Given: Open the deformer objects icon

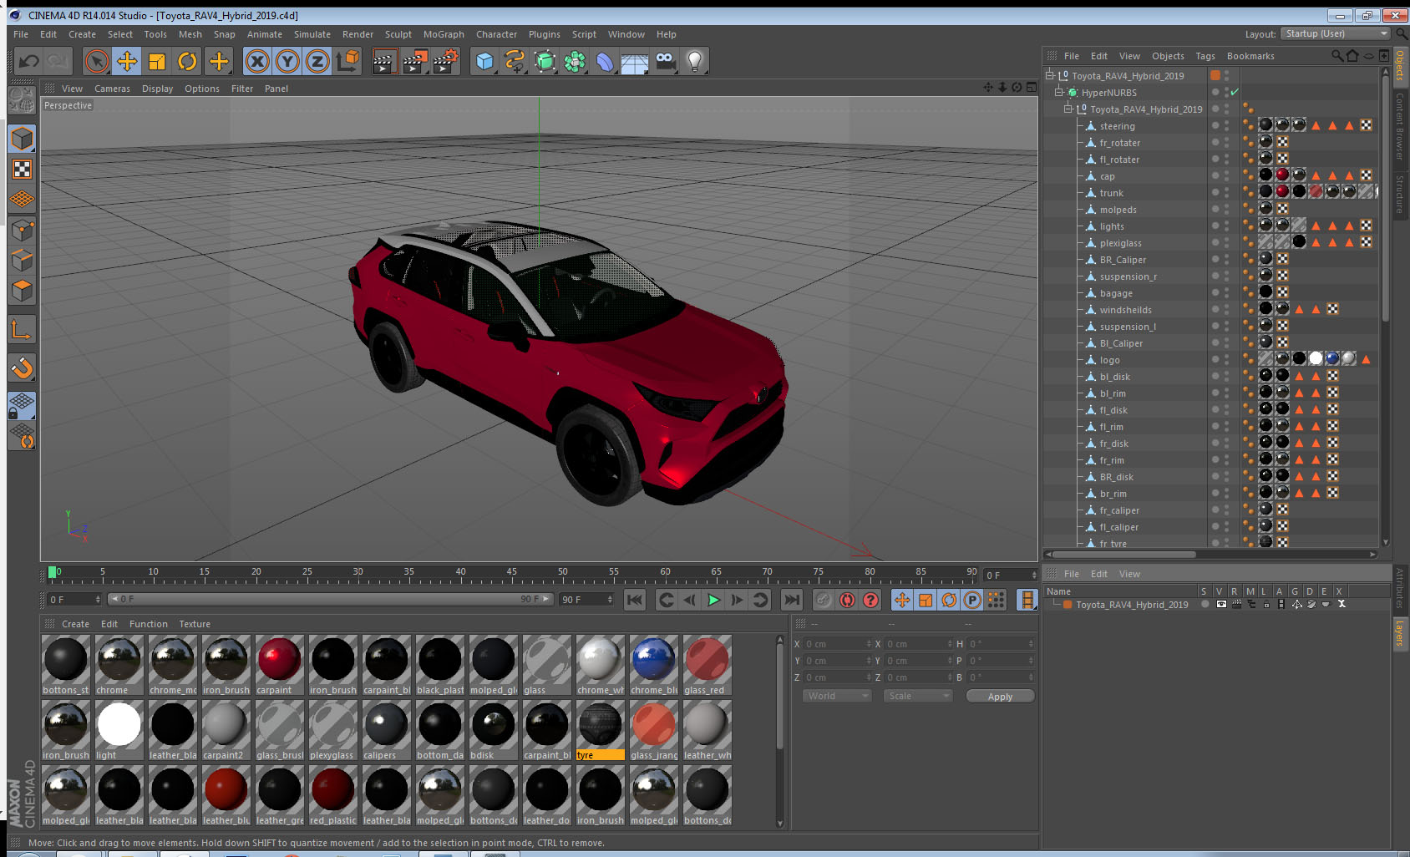Looking at the screenshot, I should click(605, 61).
